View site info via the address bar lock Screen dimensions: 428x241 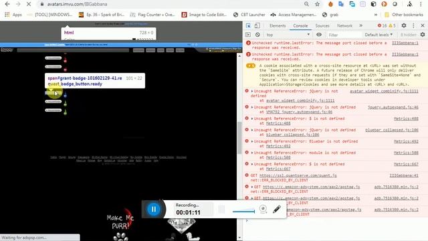pyautogui.click(x=41, y=4)
